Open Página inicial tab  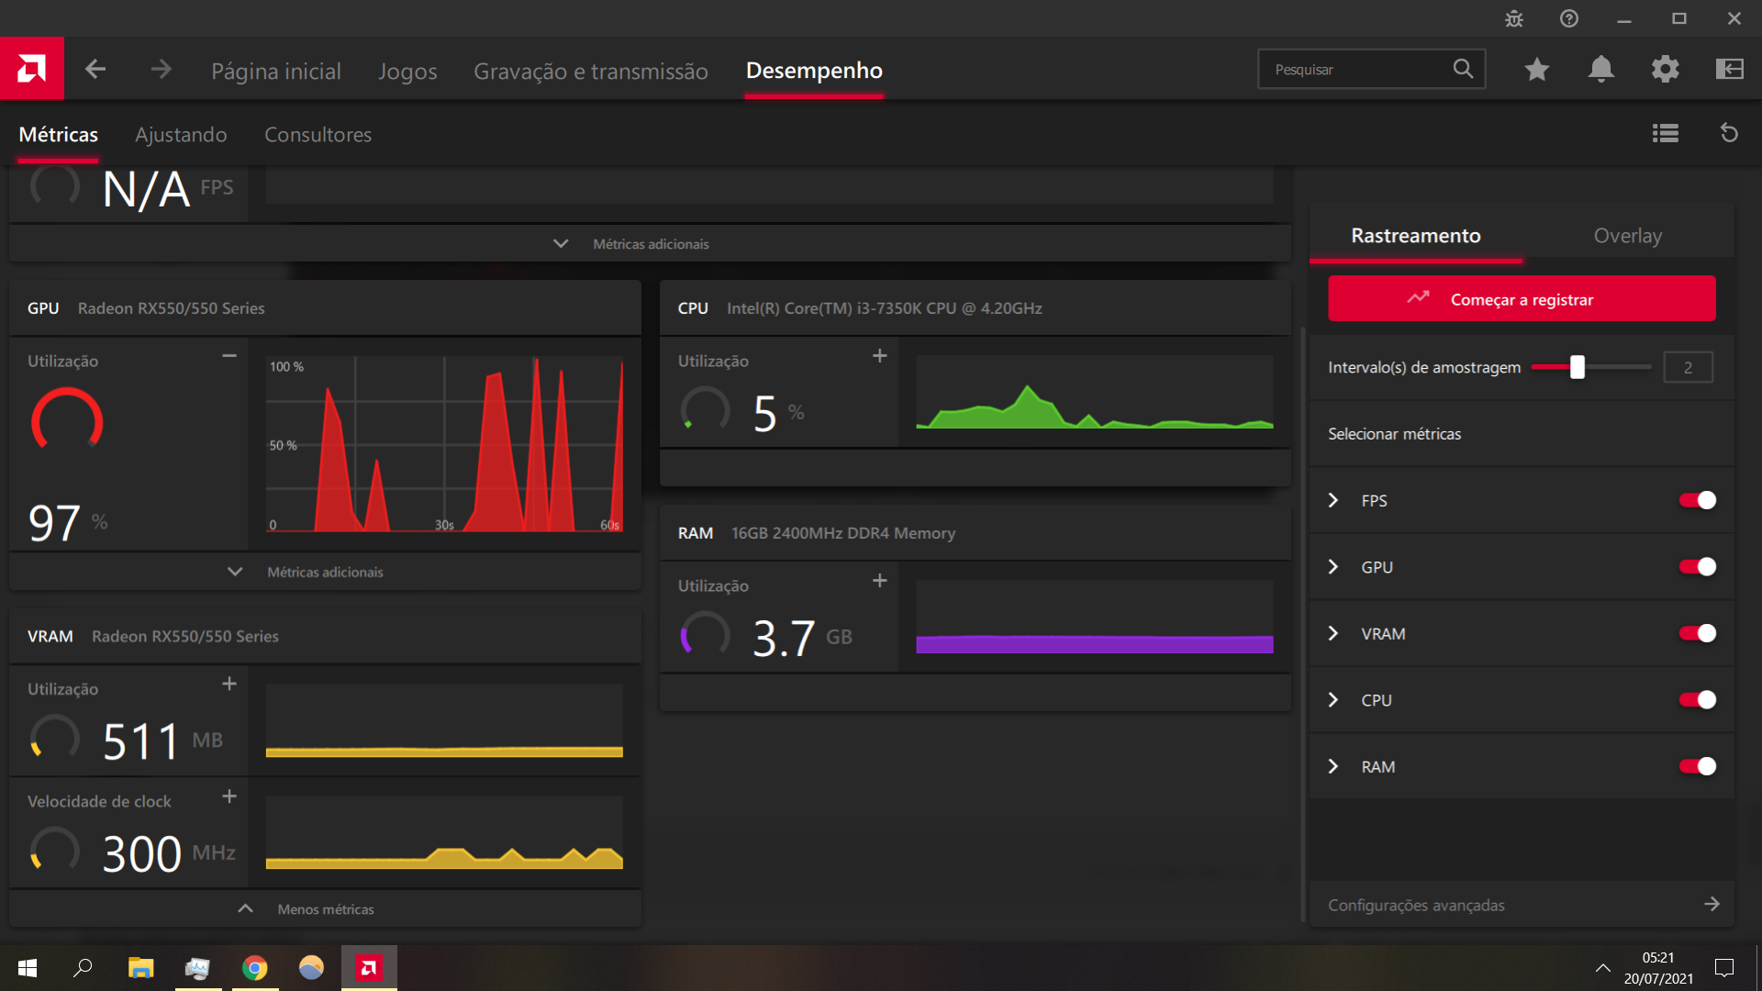pyautogui.click(x=276, y=71)
